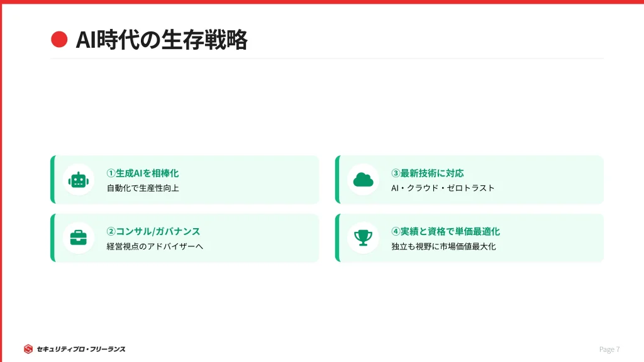The width and height of the screenshot is (644, 362).
Task: Click the Page 7 number label
Action: [x=609, y=349]
